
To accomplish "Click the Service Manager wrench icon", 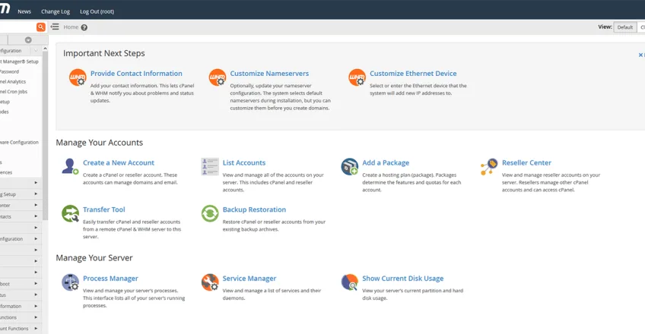I will pyautogui.click(x=210, y=282).
